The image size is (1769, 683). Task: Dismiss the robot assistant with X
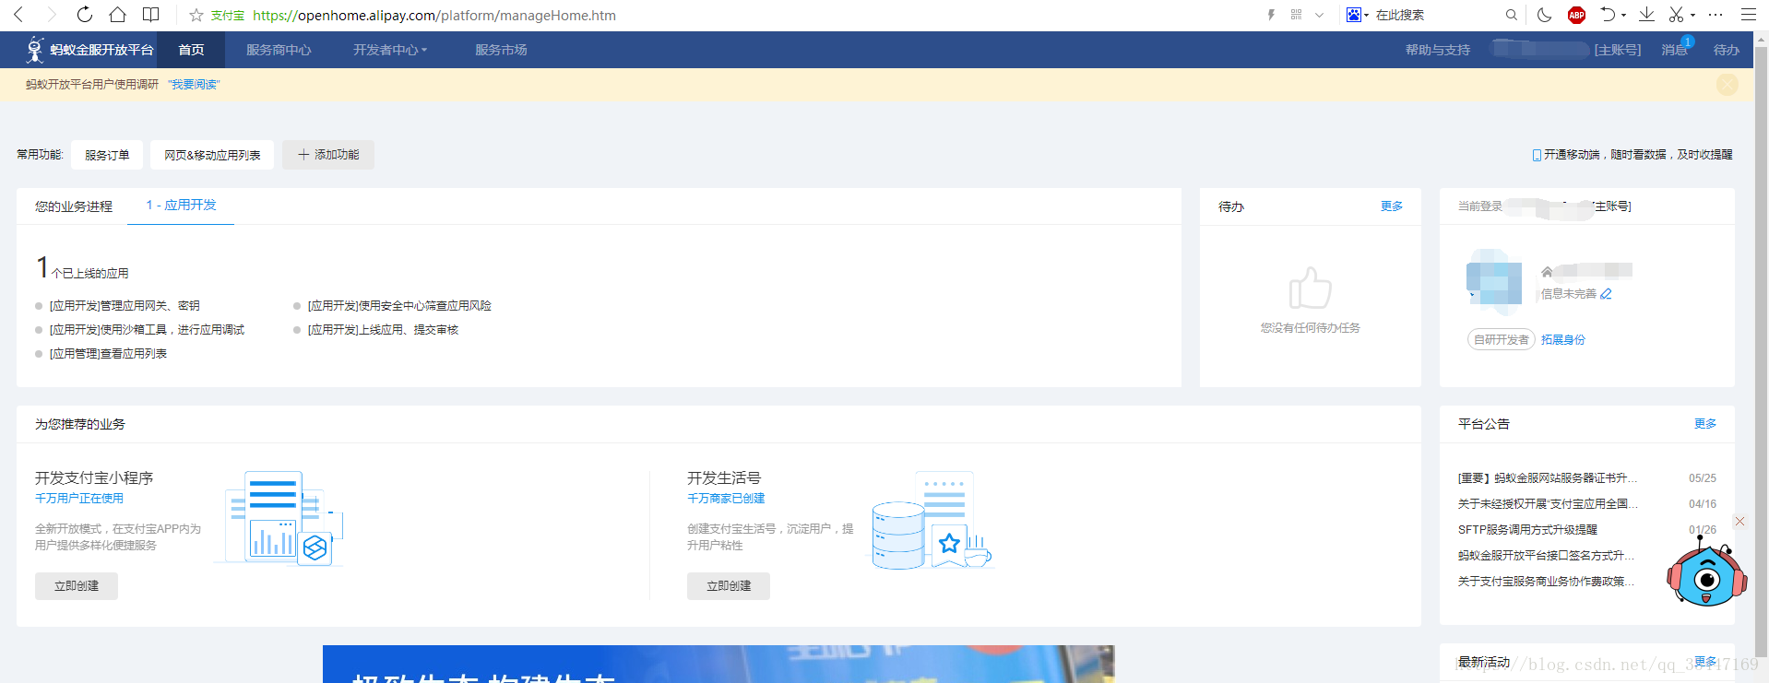tap(1739, 522)
